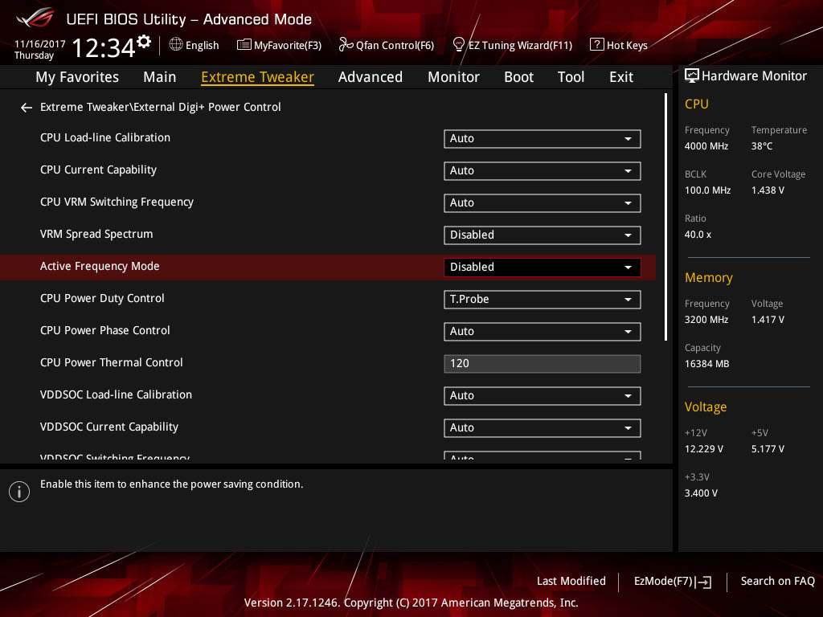Expand CPU VRM Switching Frequency dropdown
Image resolution: width=823 pixels, height=617 pixels.
tap(543, 203)
